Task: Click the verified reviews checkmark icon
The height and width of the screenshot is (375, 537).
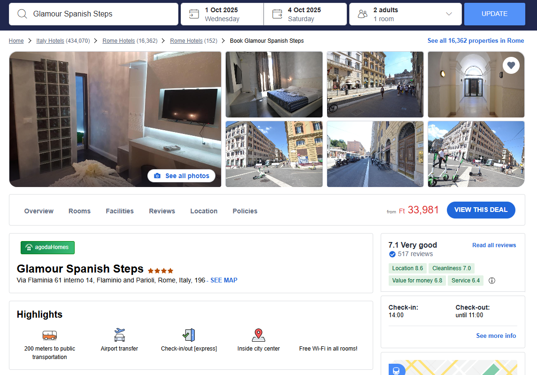Action: click(x=392, y=254)
